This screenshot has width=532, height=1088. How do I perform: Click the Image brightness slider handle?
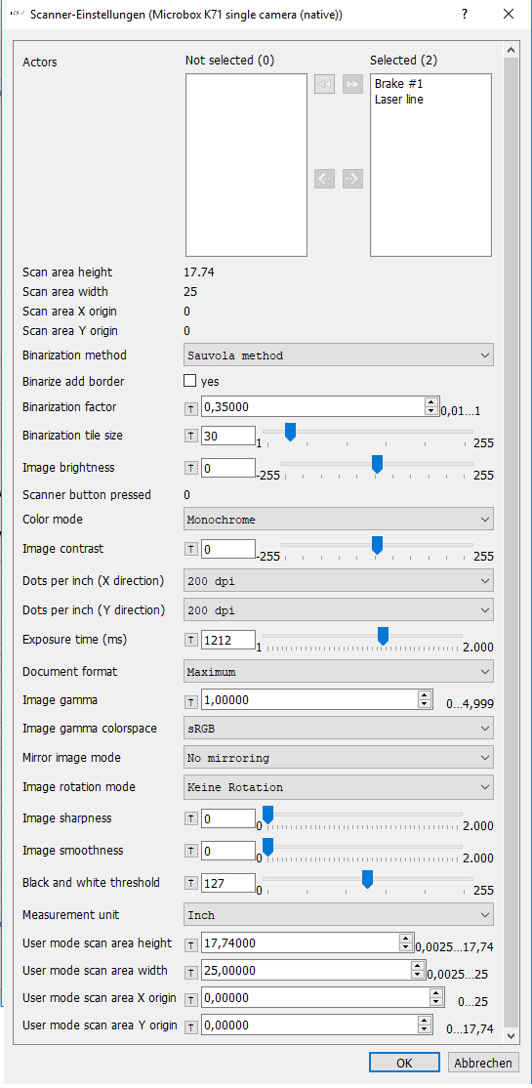(x=378, y=464)
